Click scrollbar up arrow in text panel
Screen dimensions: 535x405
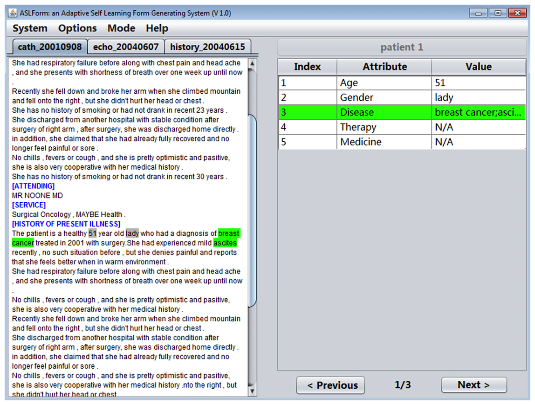pyautogui.click(x=253, y=64)
